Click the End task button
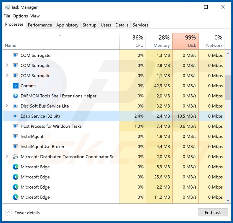The image size is (233, 223). point(213,212)
